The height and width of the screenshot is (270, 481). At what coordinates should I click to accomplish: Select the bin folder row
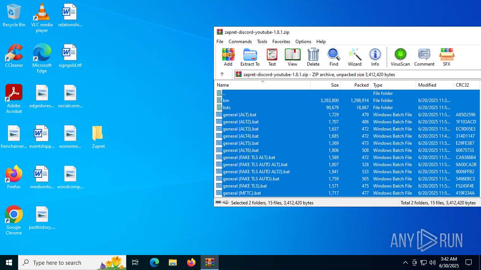347,100
